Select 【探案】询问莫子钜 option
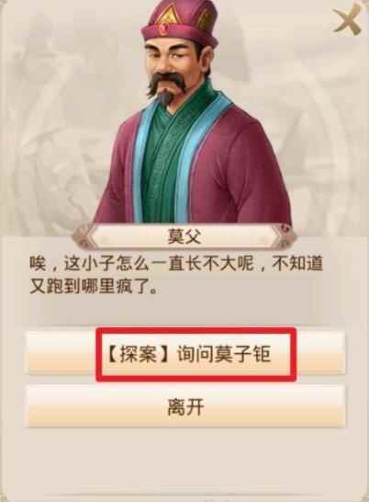Viewport: 369px width, 502px height. point(184,354)
